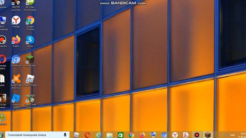This screenshot has width=246, height=138.
Task: Expand the hidden system tray icons arrow
Action: click(x=222, y=135)
